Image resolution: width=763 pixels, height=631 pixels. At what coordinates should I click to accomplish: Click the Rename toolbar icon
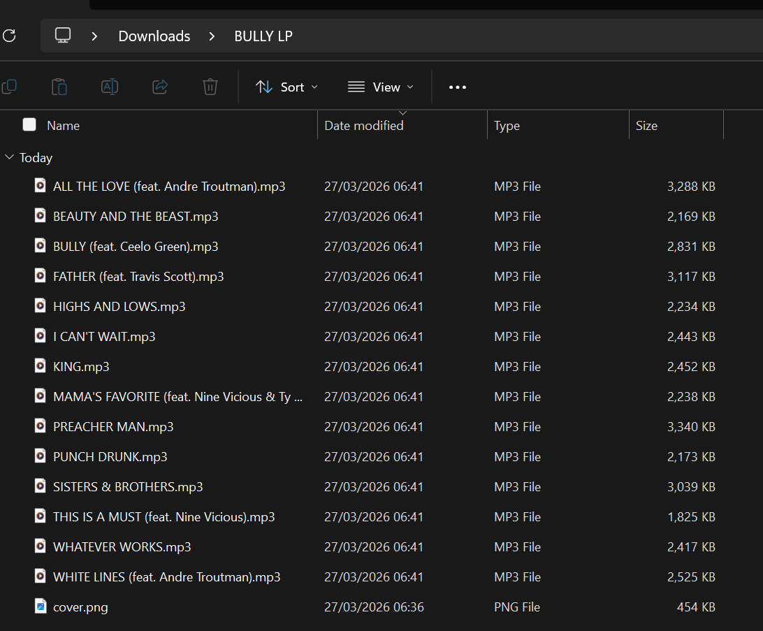tap(110, 87)
